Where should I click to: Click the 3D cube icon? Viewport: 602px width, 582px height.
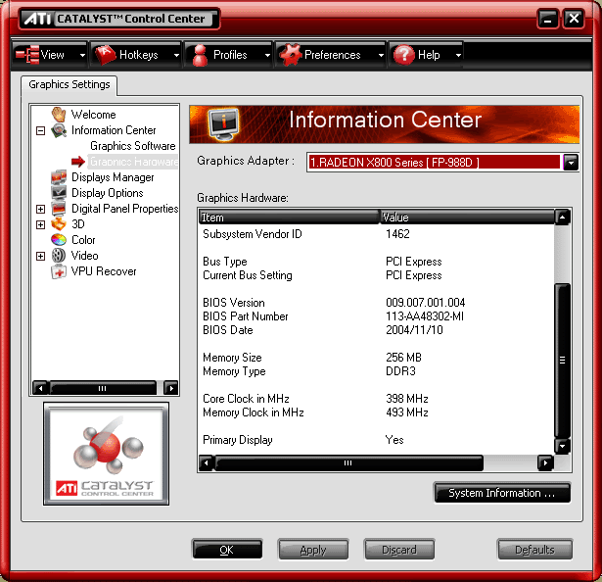pos(59,224)
